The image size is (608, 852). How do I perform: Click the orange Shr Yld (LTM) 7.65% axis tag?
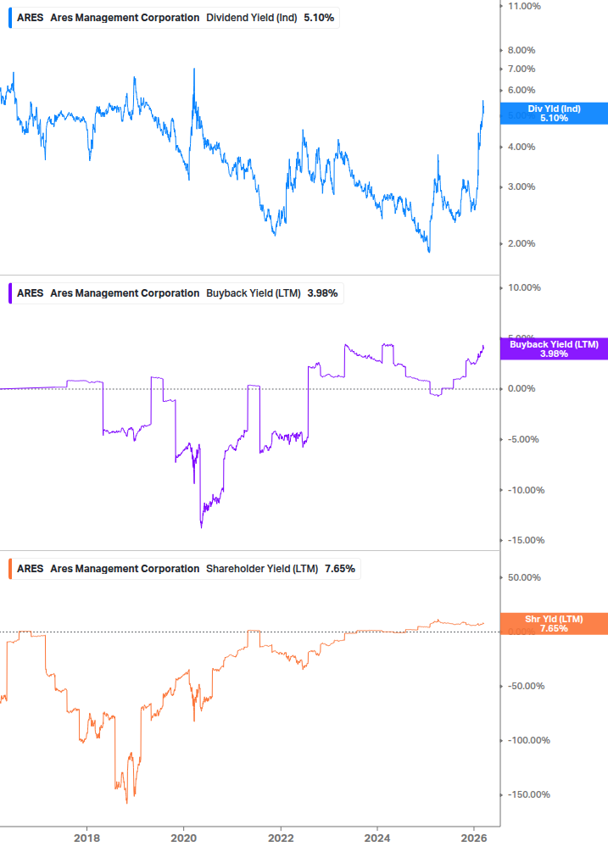pos(554,624)
